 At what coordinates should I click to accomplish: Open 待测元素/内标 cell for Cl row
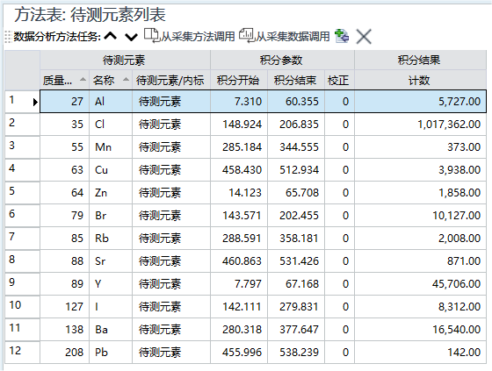[171, 125]
